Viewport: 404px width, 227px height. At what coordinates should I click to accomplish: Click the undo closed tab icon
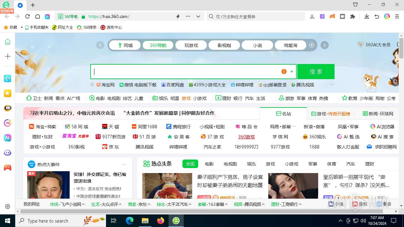tap(377, 16)
